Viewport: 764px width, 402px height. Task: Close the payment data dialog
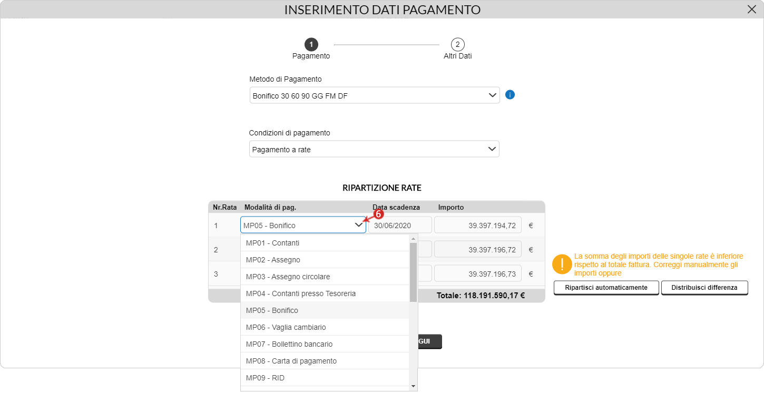pyautogui.click(x=751, y=9)
